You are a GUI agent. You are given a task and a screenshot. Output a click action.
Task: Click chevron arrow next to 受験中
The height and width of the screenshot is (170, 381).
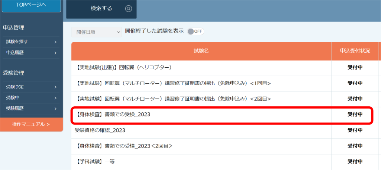55,98
